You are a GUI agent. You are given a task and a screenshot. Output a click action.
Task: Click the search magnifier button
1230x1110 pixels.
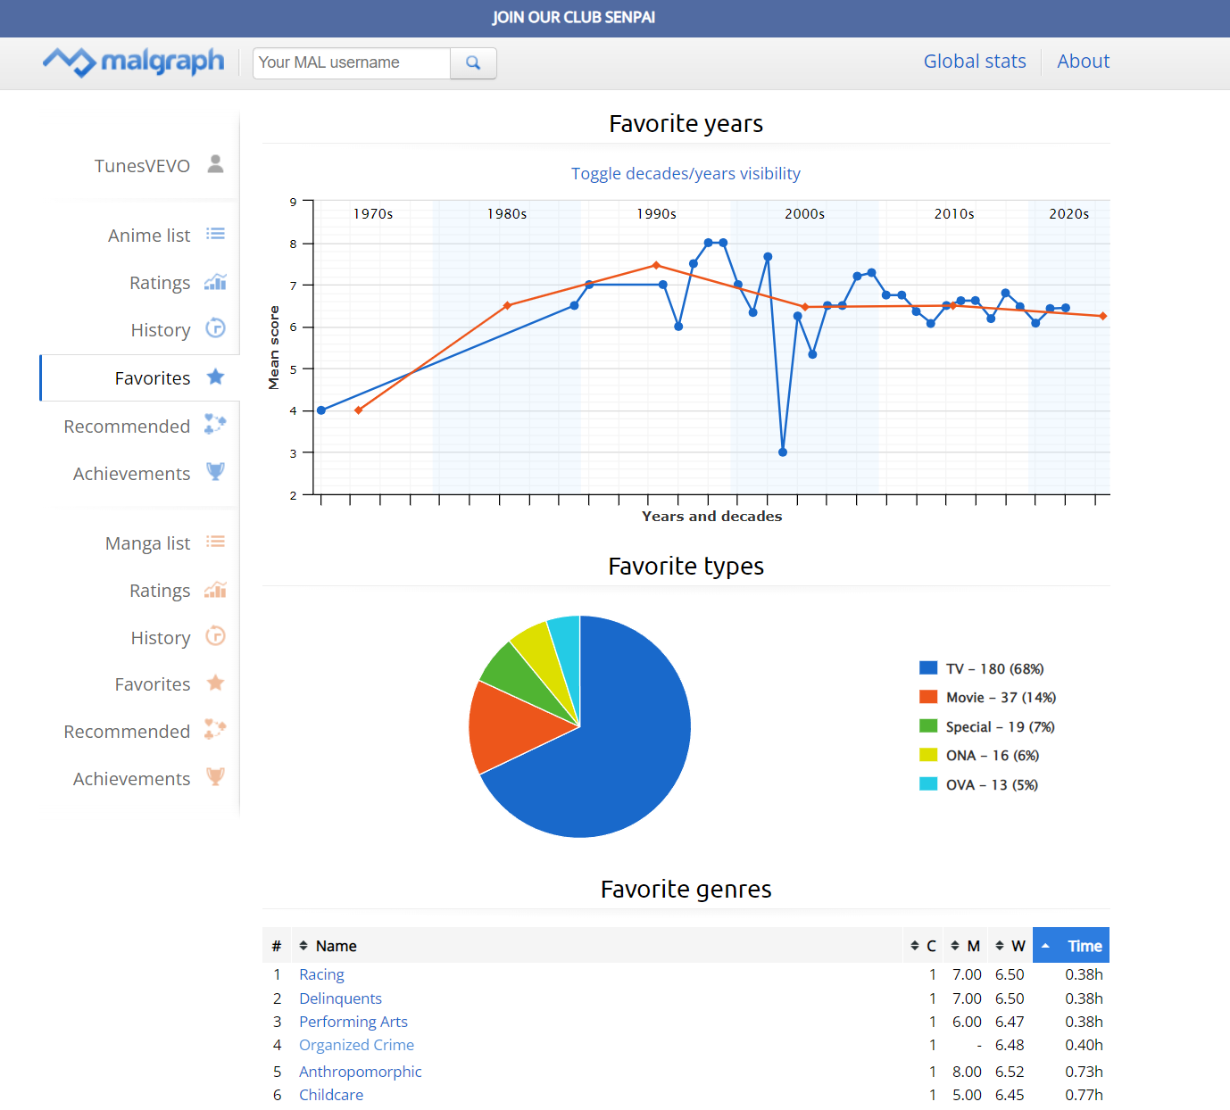pos(473,63)
